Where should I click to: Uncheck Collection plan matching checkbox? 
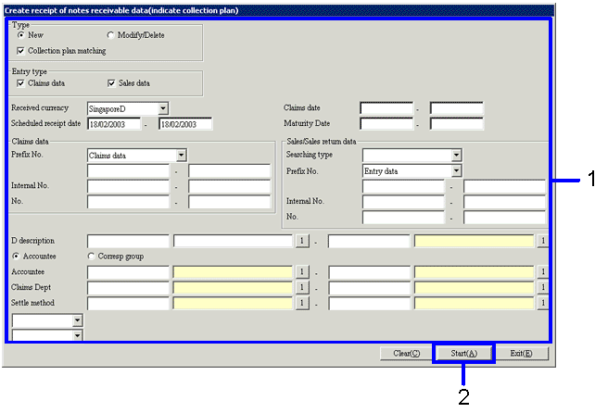[20, 51]
